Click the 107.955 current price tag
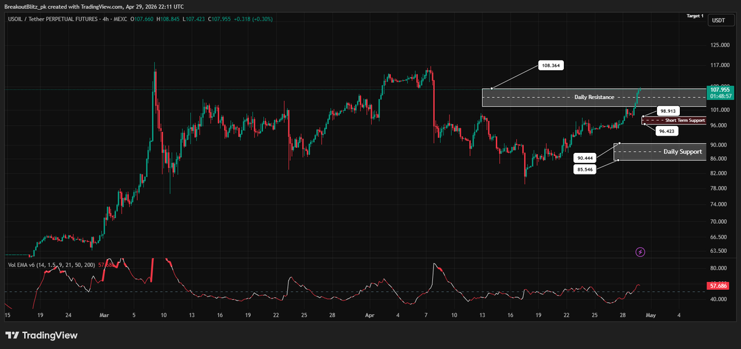Screen dimensions: 741x349 click(x=721, y=89)
